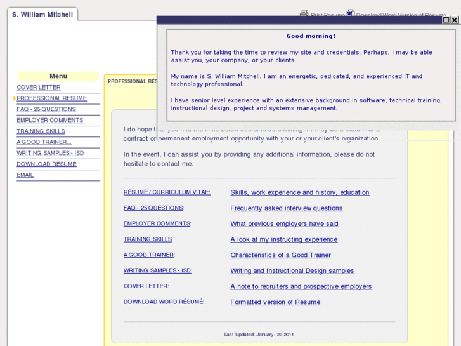Click the Word document download icon
Image resolution: width=461 pixels, height=346 pixels.
click(351, 13)
